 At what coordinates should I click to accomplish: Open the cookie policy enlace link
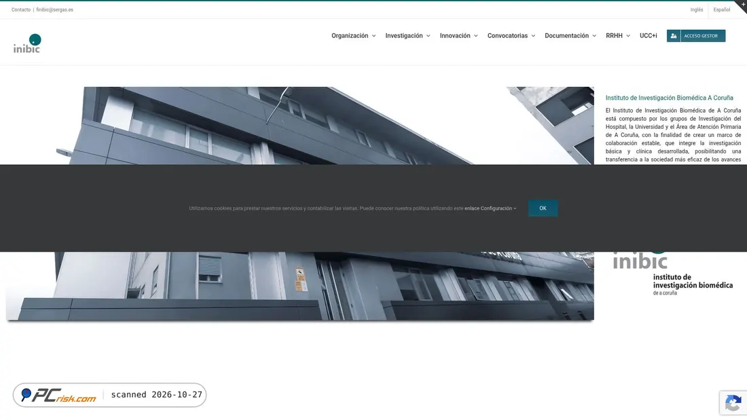[472, 208]
